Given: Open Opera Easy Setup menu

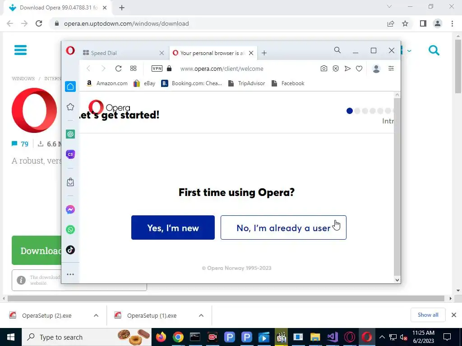Looking at the screenshot, I should [x=391, y=68].
